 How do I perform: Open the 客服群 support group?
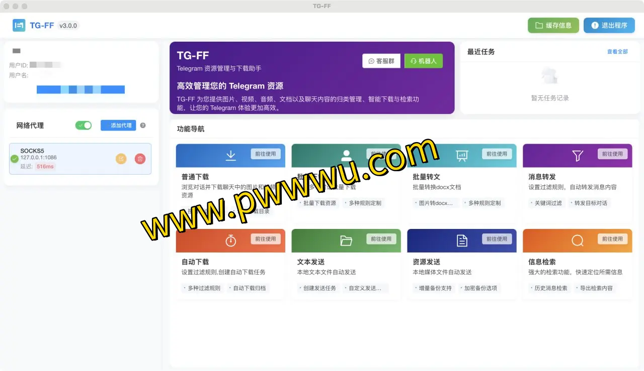381,61
